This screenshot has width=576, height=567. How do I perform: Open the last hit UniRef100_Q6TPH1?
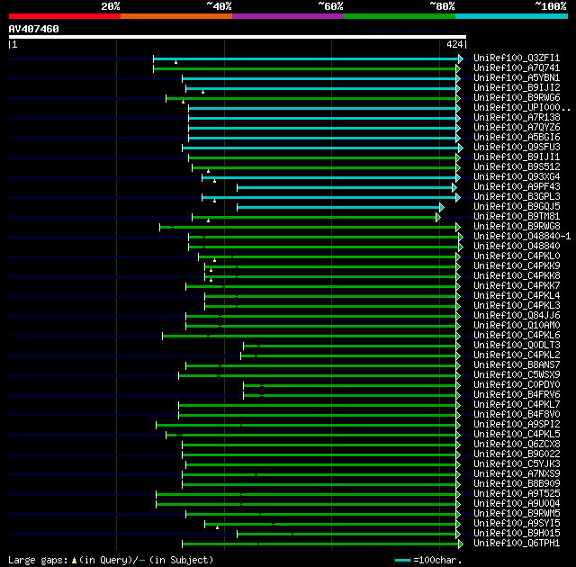pos(517,544)
